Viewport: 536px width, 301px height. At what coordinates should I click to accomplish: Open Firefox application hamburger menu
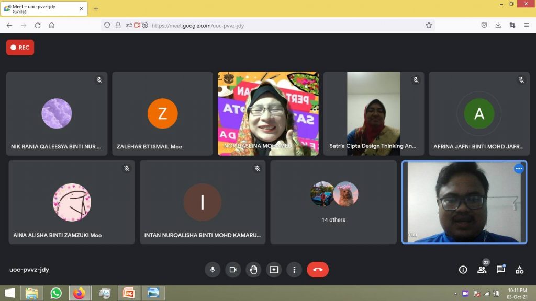[x=526, y=25]
